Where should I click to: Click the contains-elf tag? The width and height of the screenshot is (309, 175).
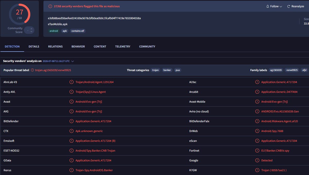point(78,31)
